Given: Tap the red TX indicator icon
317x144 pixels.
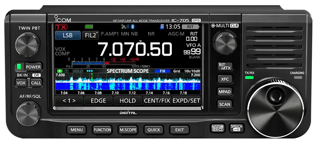Looking at the screenshot, I should [61, 27].
